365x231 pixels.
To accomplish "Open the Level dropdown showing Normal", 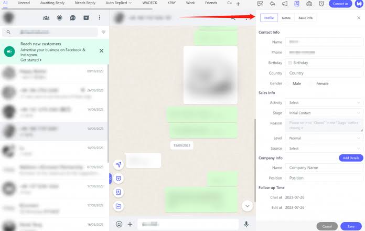I will tap(324, 138).
